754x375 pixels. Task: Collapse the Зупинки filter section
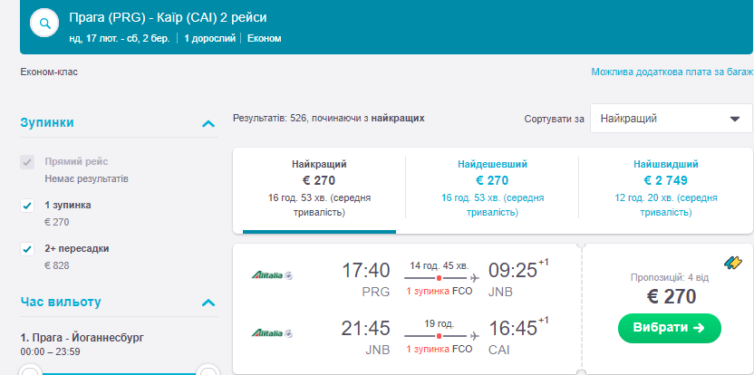pos(208,123)
